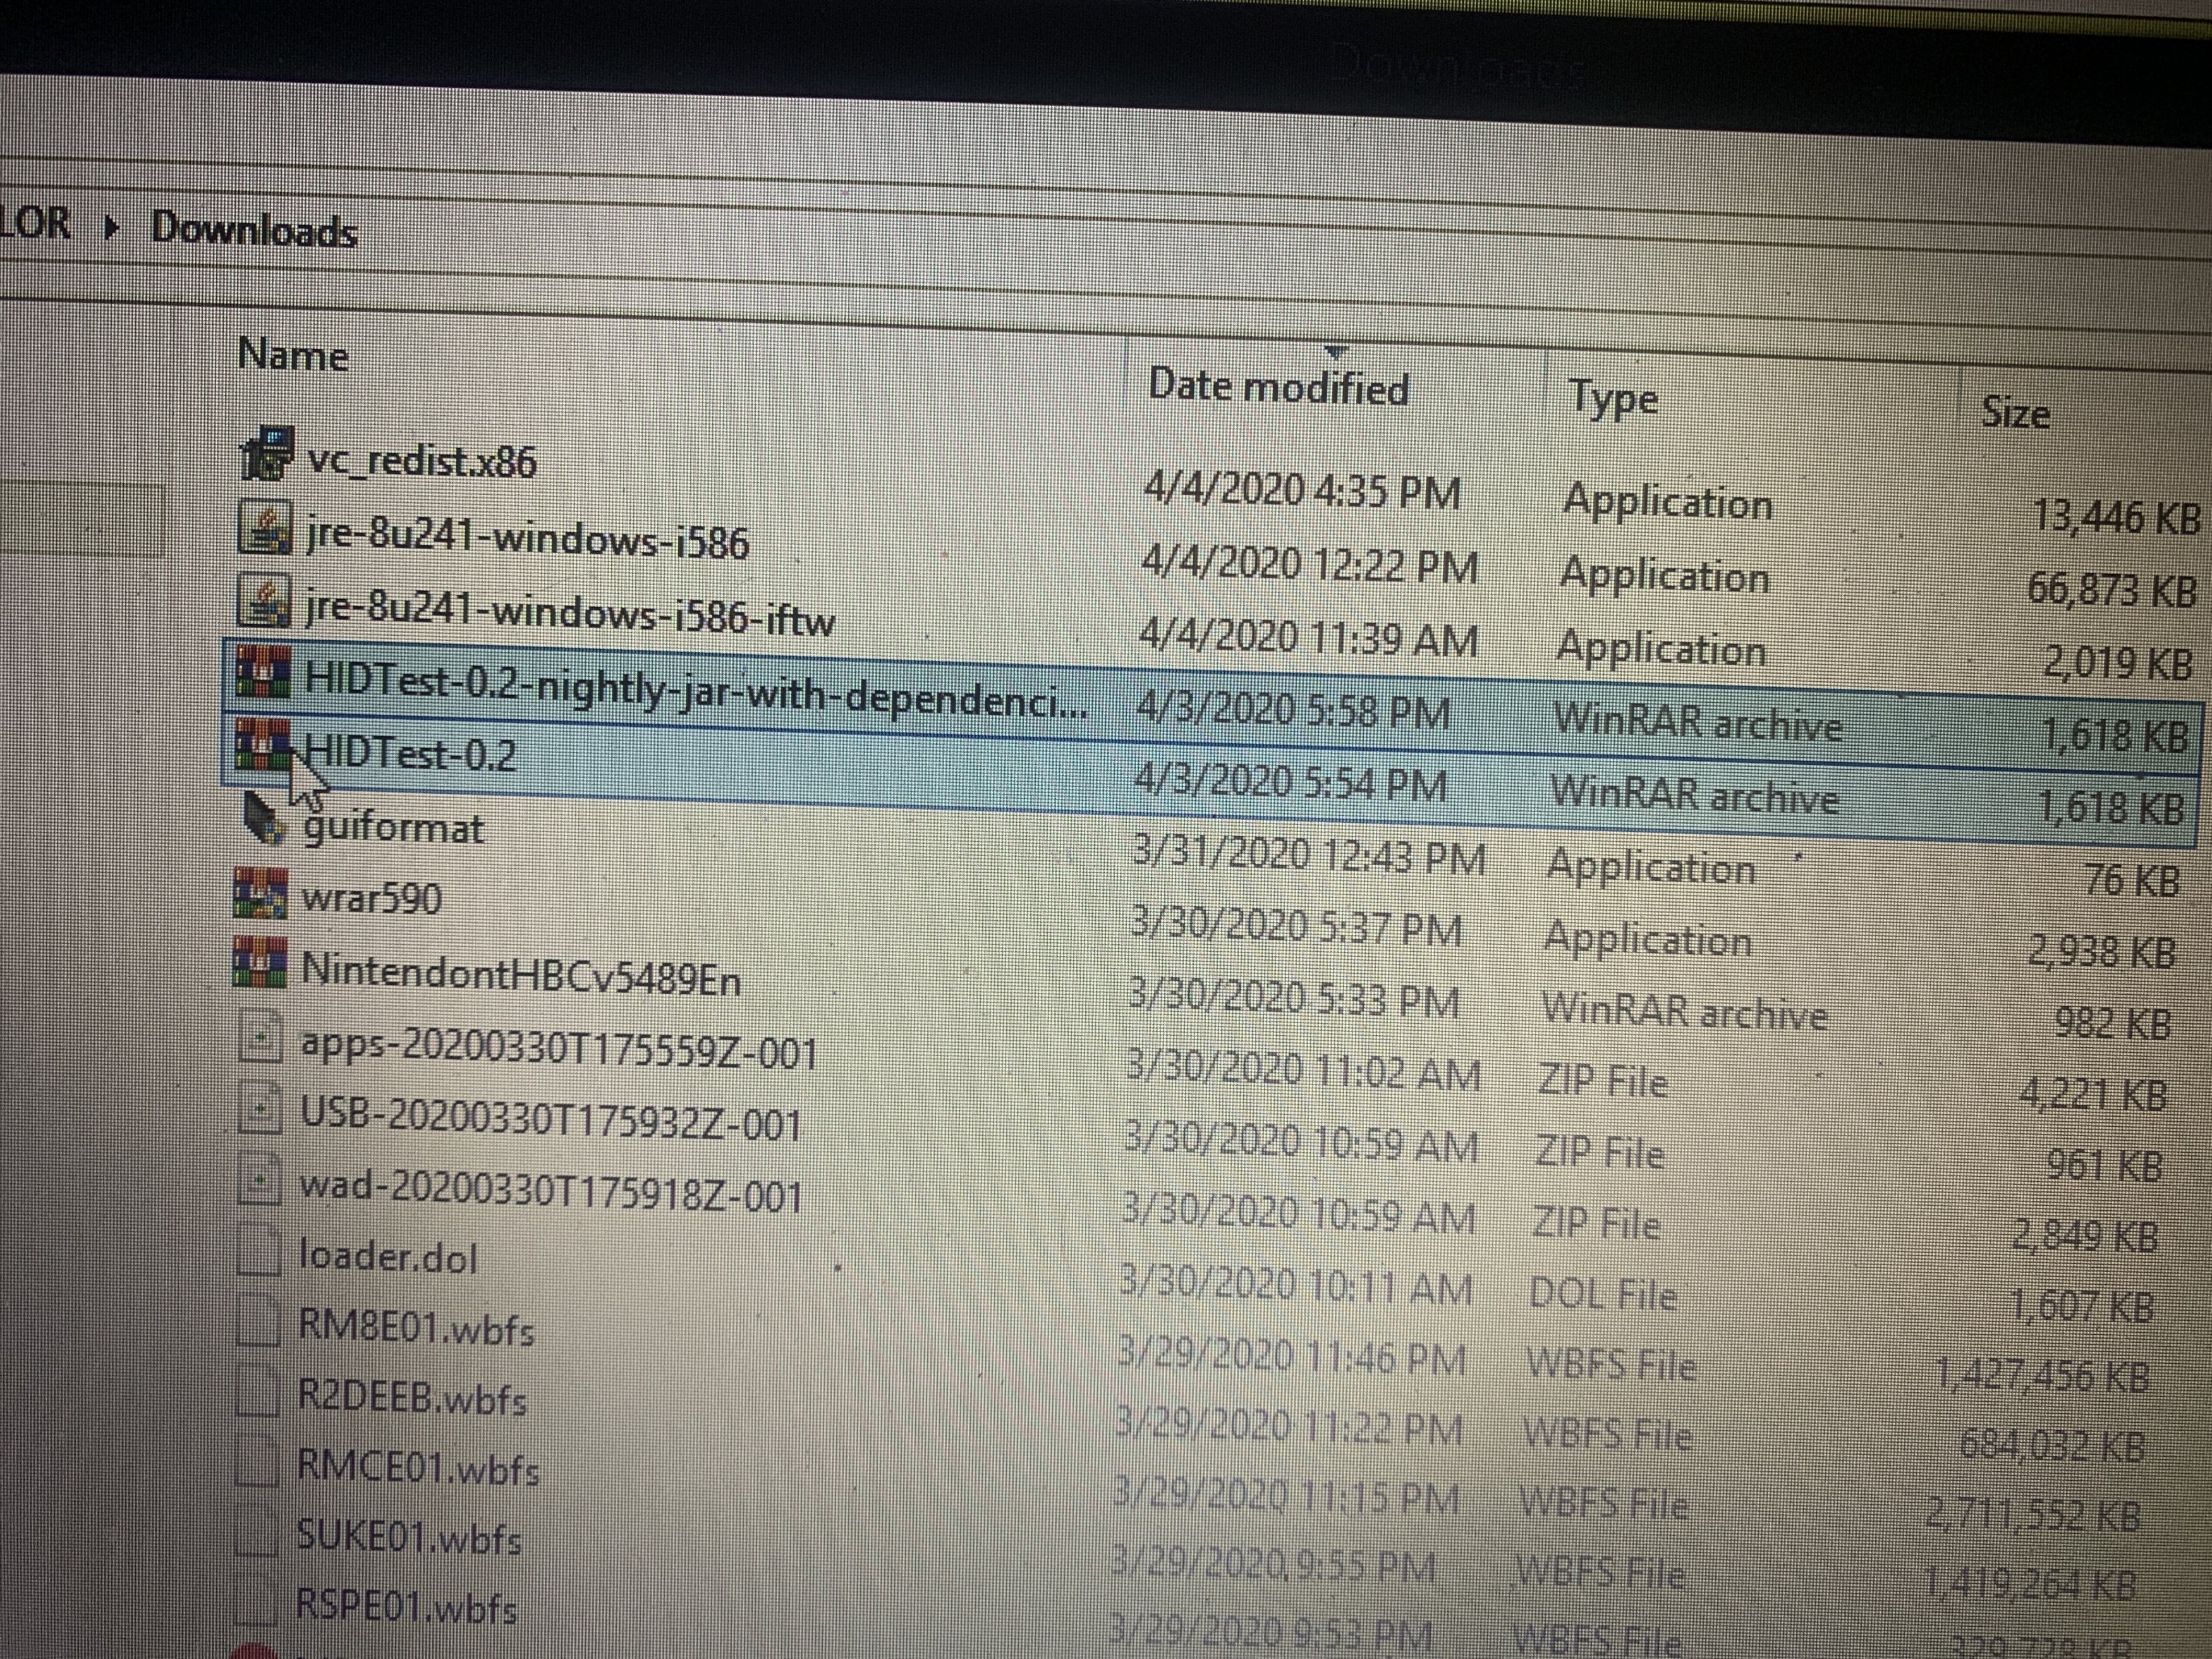Click the 3/30/2020 5:33 PM date
The height and width of the screenshot is (1659, 2212).
tap(1294, 998)
